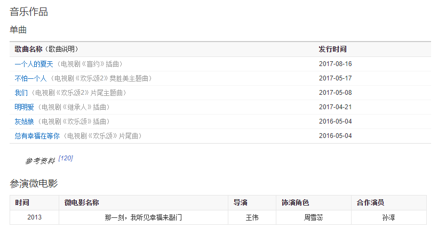Click the role name 周雪蕊

(x=314, y=217)
